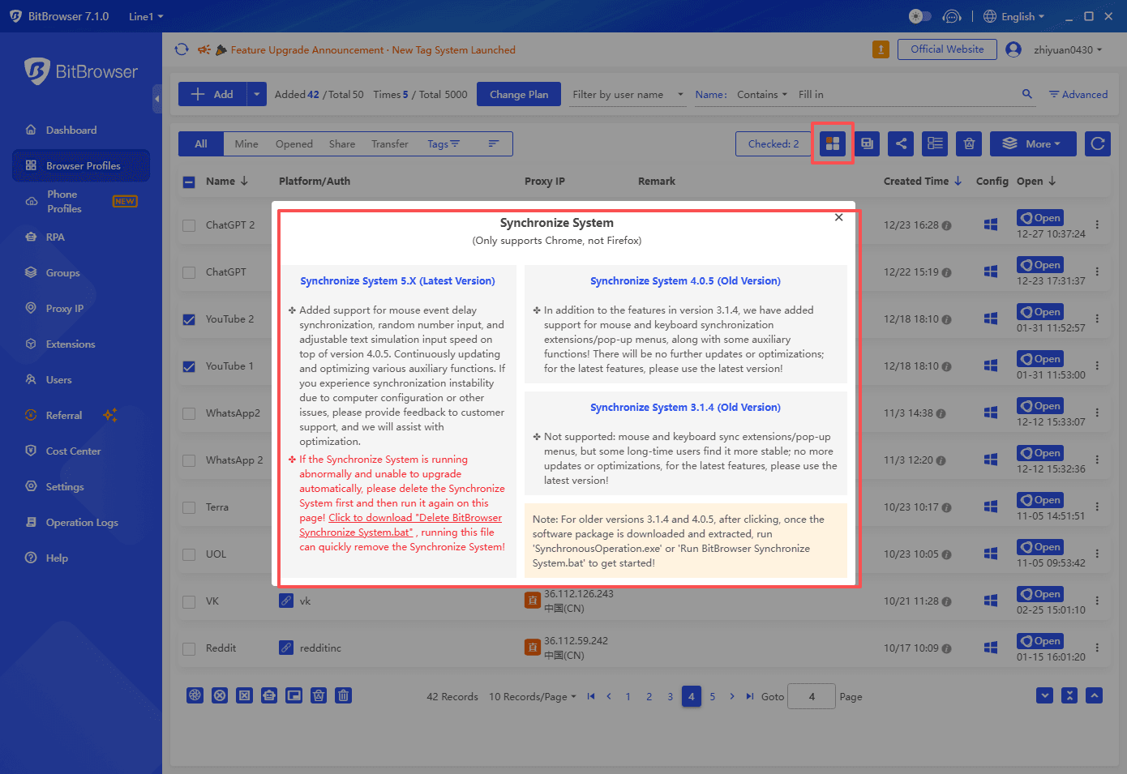
Task: Clone the selected browser profiles
Action: [x=867, y=143]
